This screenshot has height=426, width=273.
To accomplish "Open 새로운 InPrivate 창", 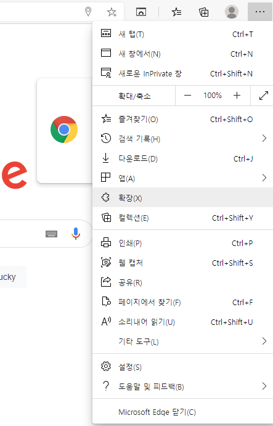I will [182, 73].
